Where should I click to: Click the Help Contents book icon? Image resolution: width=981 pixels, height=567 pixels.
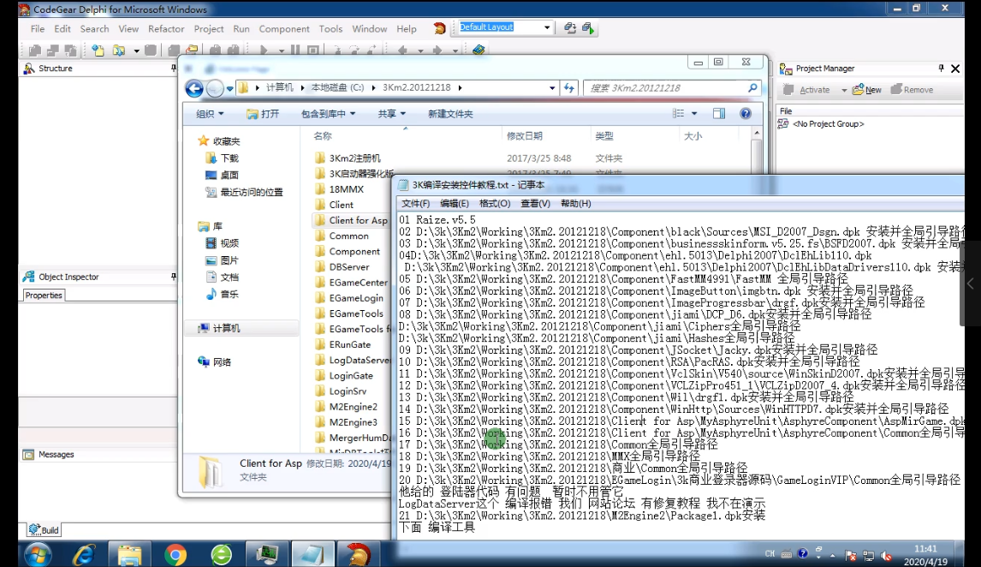click(479, 50)
